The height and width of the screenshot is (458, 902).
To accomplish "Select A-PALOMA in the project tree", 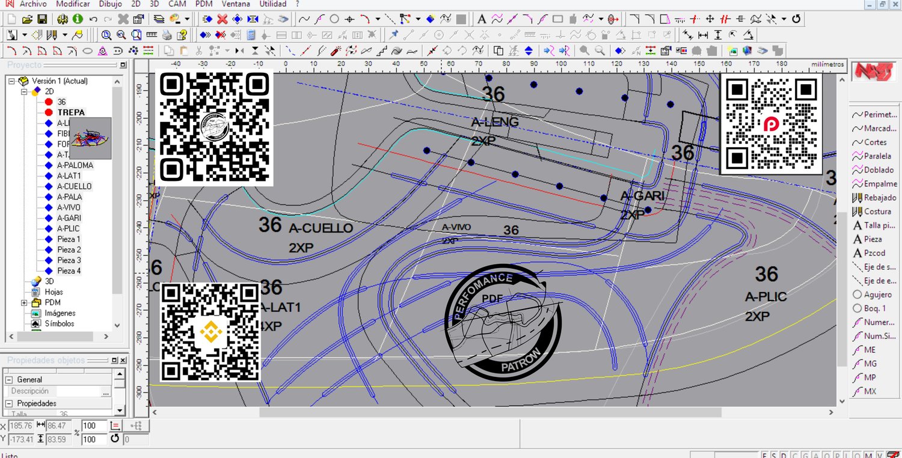I will tap(75, 165).
